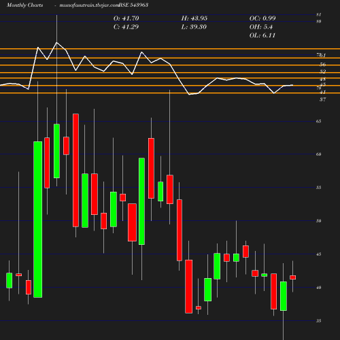
Task: Select the "L: 39.30" low value
Action: tap(194, 27)
